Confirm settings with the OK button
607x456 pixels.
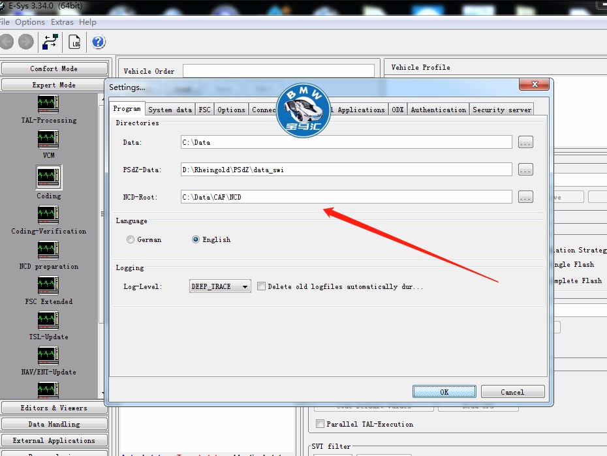tap(444, 392)
